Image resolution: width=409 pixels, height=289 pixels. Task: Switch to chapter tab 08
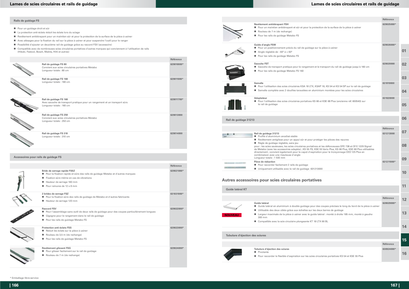pyautogui.click(x=405, y=145)
